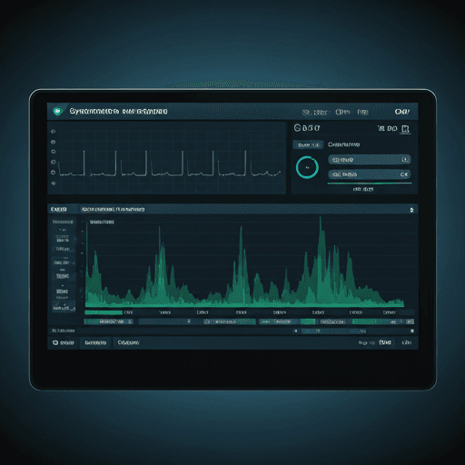Select the third tab in the bottom bar
Screen dimensions: 465x465
click(x=128, y=342)
